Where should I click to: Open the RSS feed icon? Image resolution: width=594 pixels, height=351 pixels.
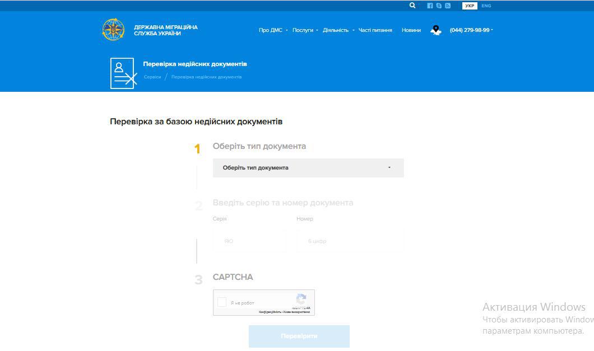[448, 6]
